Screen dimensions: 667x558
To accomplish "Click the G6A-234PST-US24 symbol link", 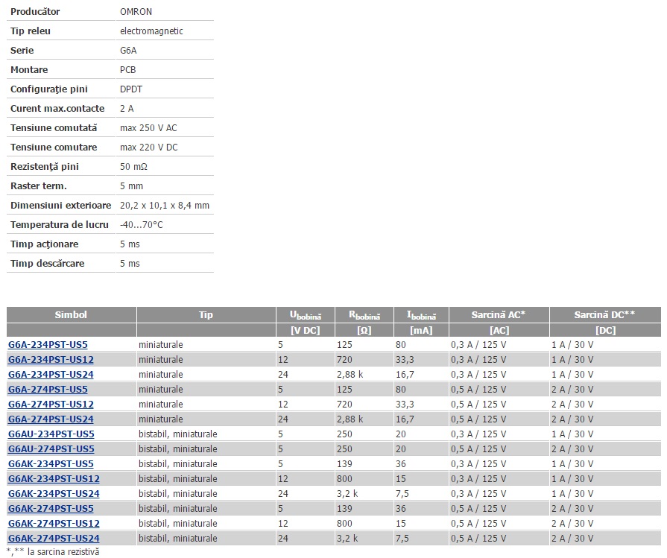I will coord(50,375).
